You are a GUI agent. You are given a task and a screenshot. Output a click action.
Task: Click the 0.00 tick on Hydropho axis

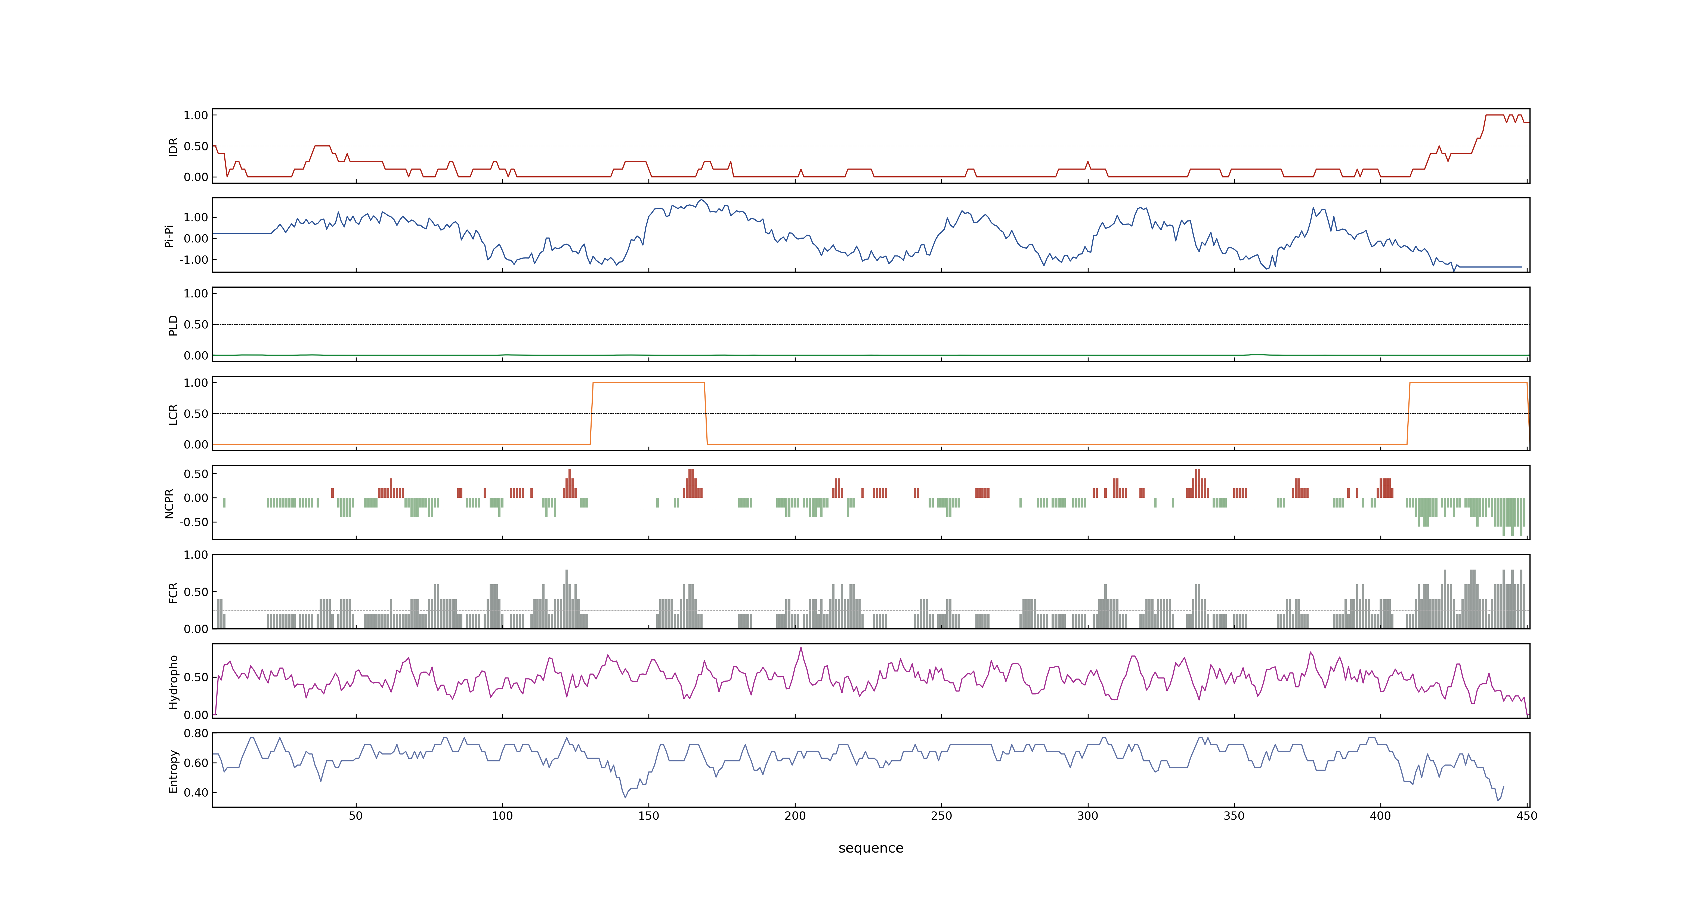pyautogui.click(x=196, y=715)
